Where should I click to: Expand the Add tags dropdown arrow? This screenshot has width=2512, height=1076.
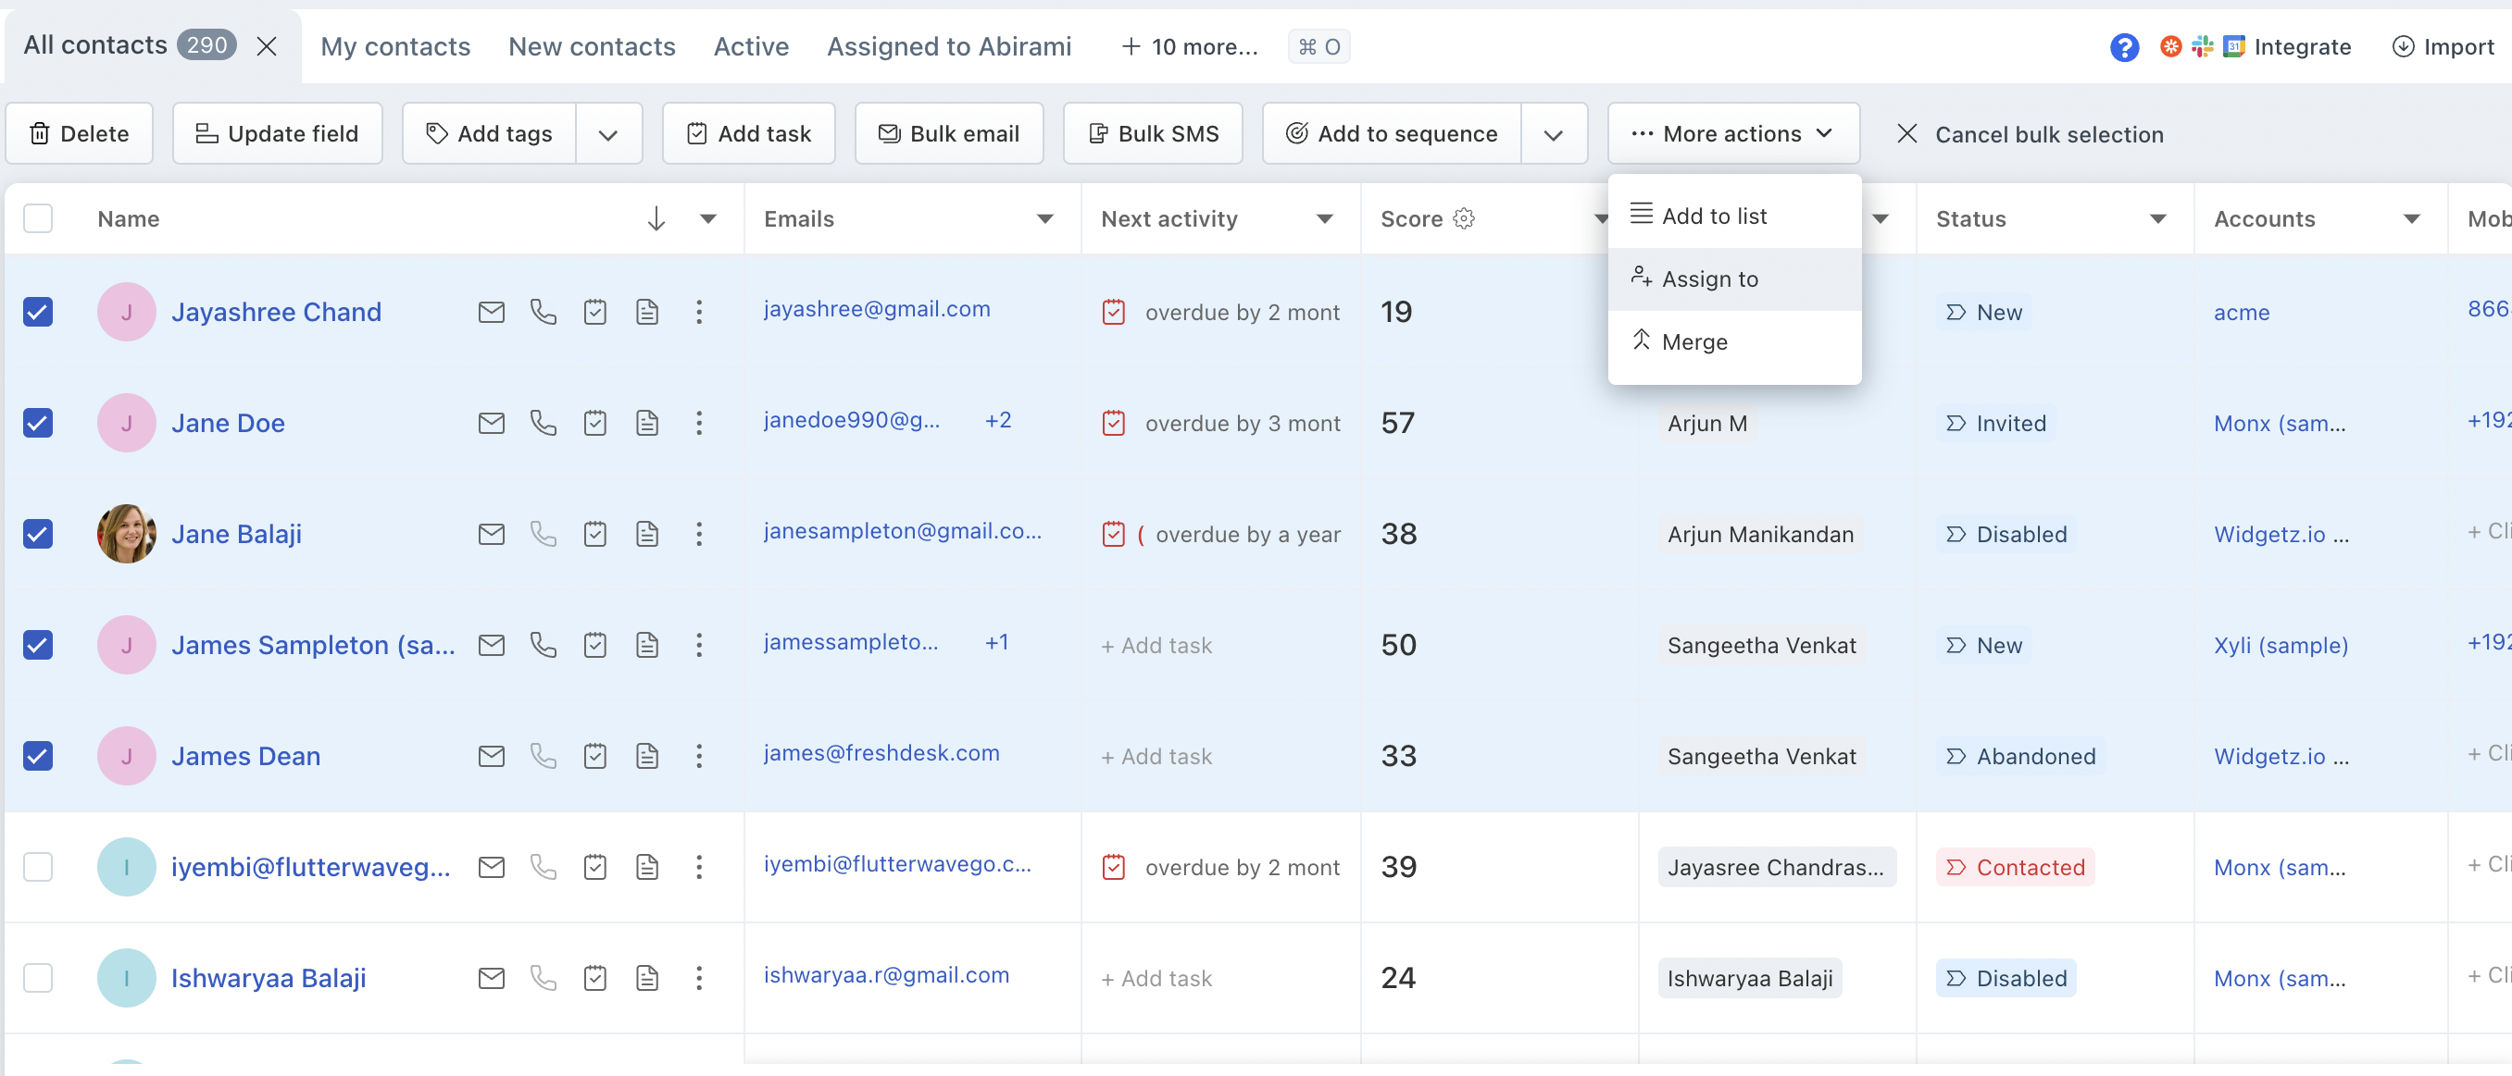coord(607,133)
